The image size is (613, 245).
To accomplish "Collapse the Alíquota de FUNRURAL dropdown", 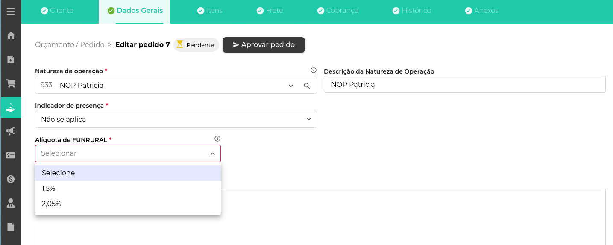I will coord(212,153).
